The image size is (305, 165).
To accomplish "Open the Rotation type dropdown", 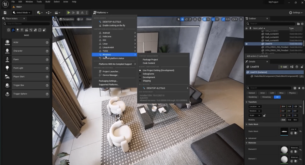I will point(254,111).
